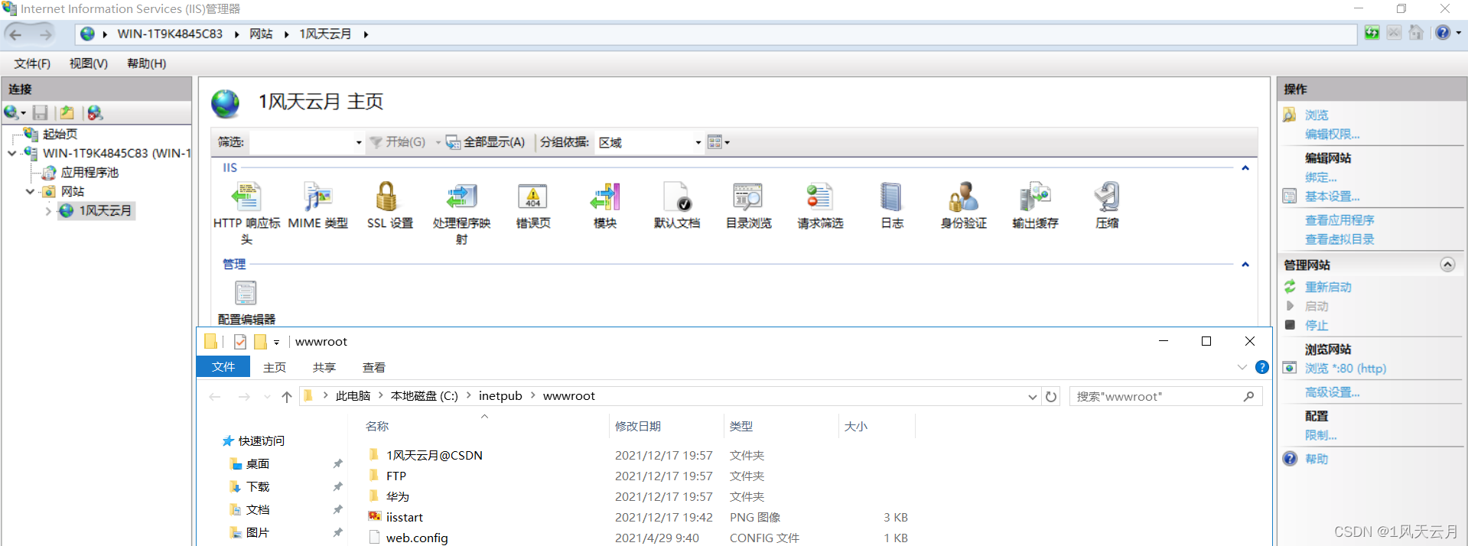The width and height of the screenshot is (1468, 546).
Task: Click the IIS back navigation arrow
Action: pyautogui.click(x=15, y=34)
